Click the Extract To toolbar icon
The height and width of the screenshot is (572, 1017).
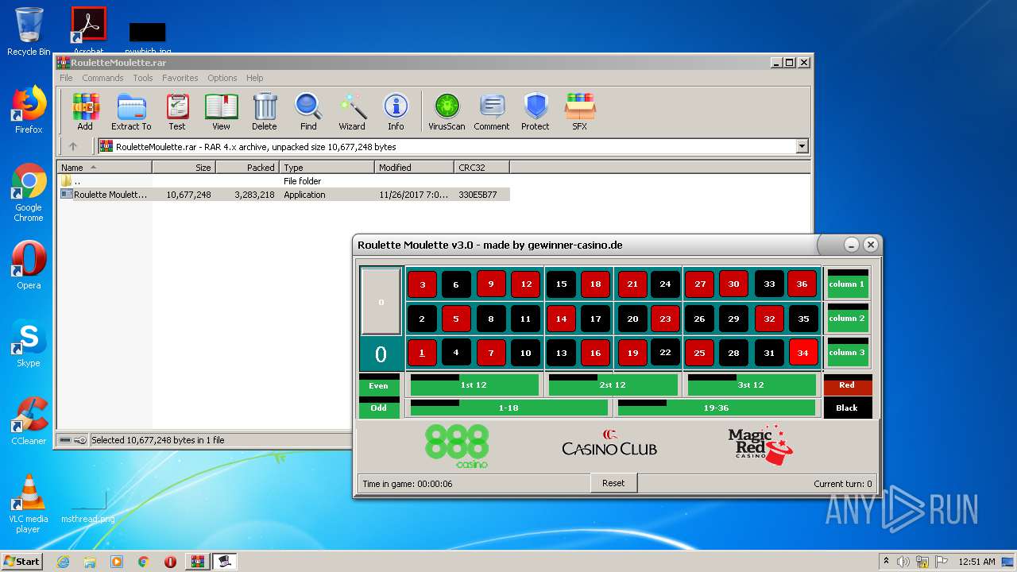coord(131,111)
